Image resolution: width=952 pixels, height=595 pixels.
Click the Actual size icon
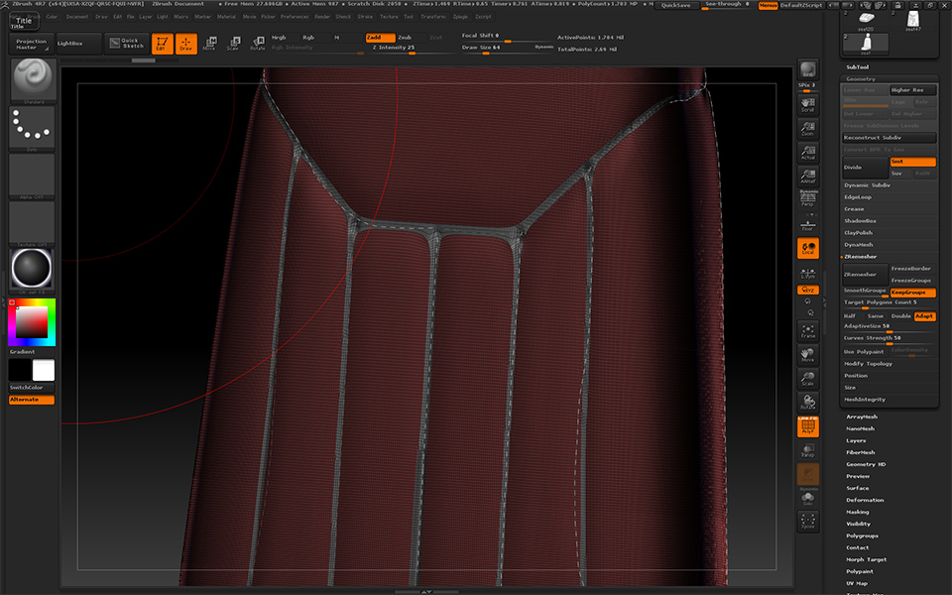807,153
